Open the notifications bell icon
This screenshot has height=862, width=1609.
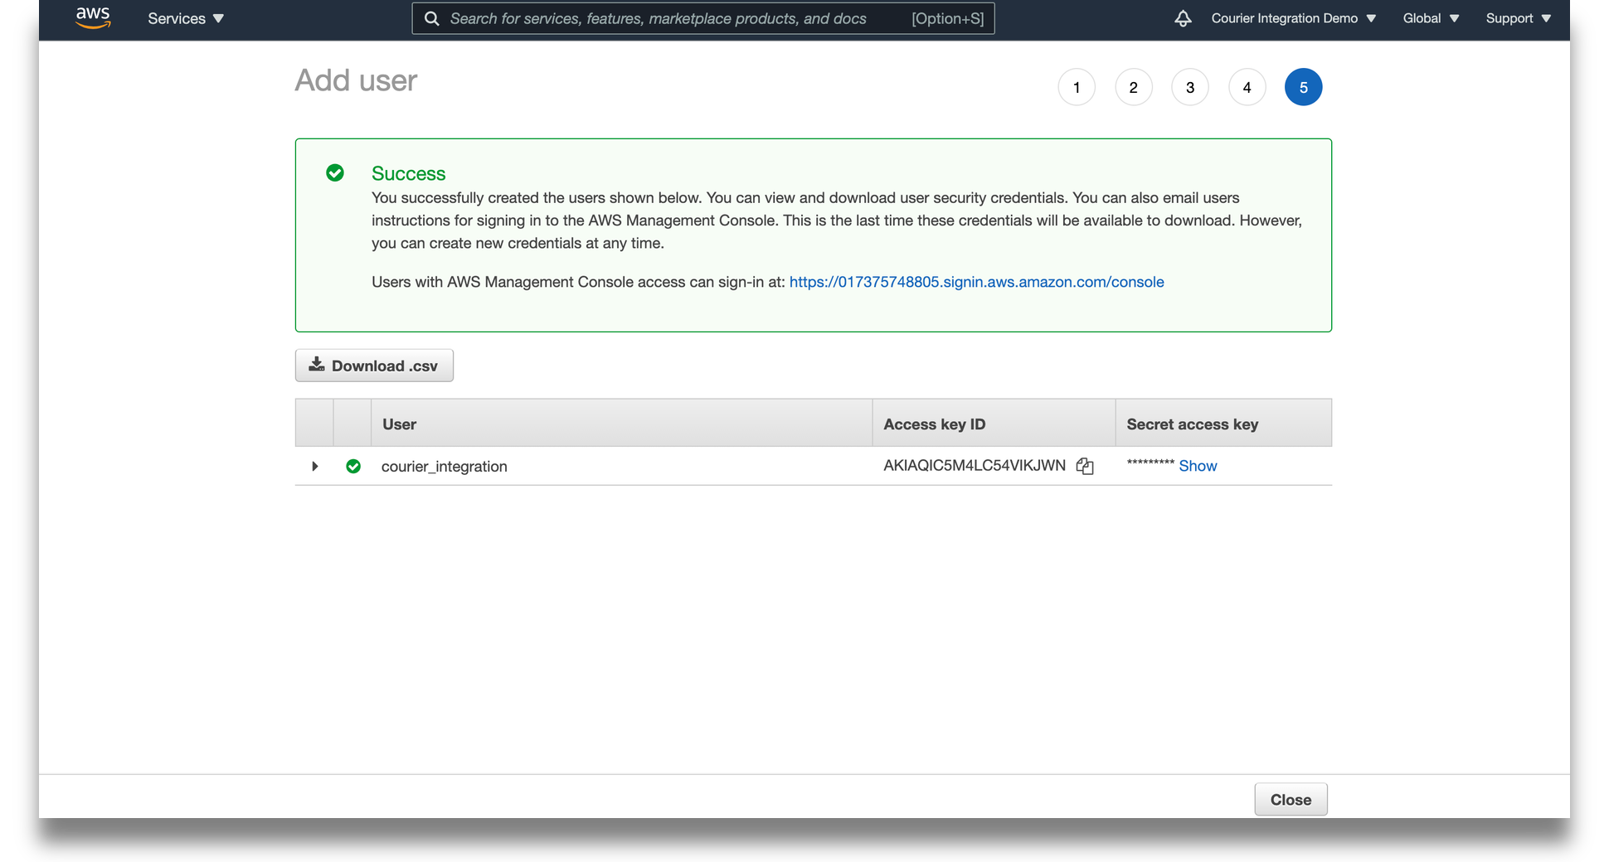click(x=1183, y=18)
